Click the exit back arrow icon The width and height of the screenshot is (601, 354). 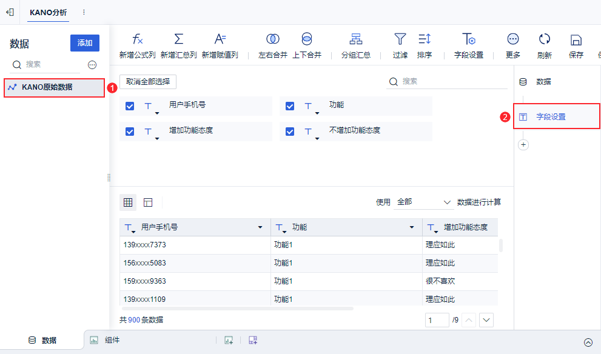[10, 12]
